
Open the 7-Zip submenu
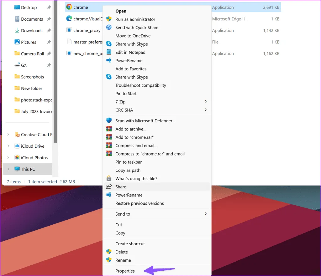(206, 102)
